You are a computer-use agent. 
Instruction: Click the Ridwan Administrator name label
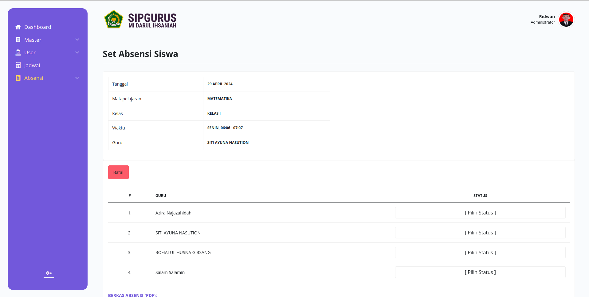pyautogui.click(x=543, y=19)
